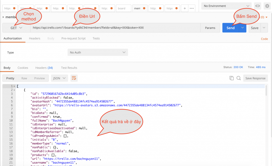The height and width of the screenshot is (166, 272).
Task: Collapse the JSON array at line 1
Action: (x=14, y=86)
